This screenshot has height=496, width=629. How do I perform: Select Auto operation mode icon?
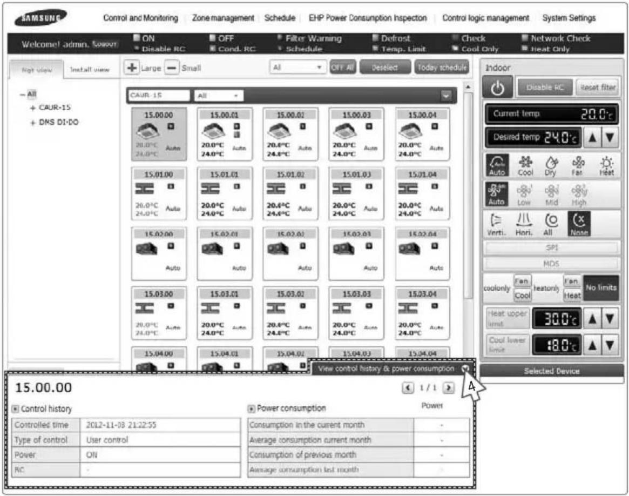pos(497,165)
